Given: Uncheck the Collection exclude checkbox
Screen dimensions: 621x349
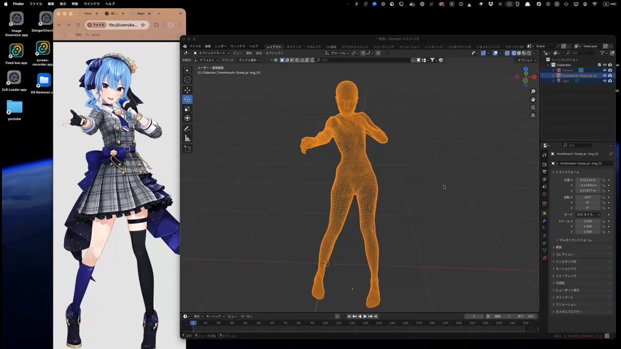Looking at the screenshot, I should [x=599, y=65].
